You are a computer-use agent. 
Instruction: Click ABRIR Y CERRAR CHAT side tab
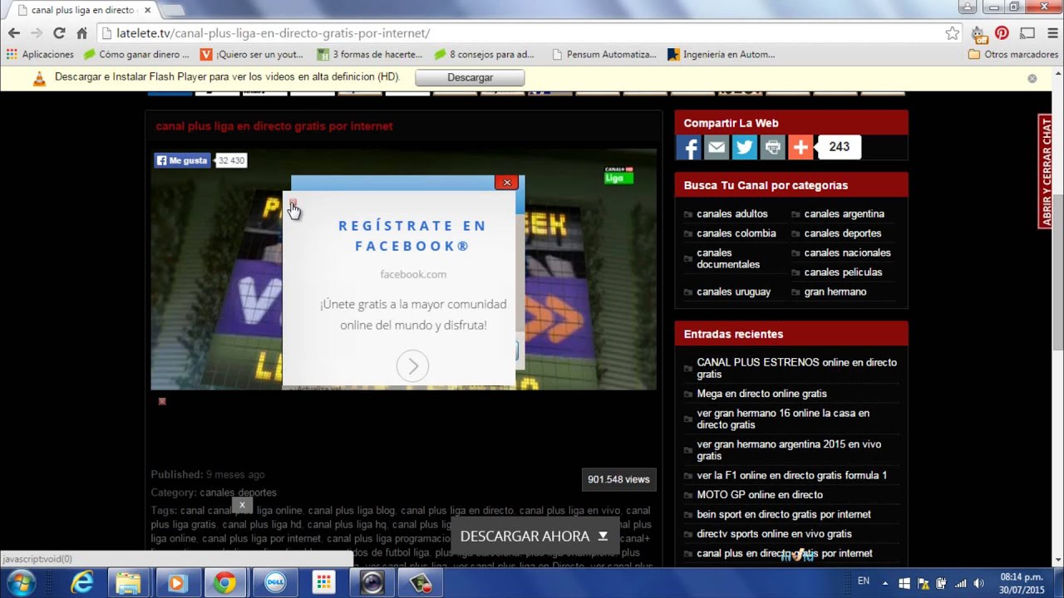pyautogui.click(x=1046, y=172)
